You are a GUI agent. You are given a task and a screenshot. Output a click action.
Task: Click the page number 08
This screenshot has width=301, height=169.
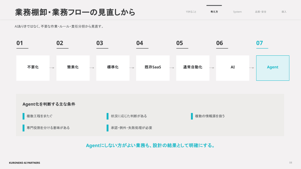(291, 163)
